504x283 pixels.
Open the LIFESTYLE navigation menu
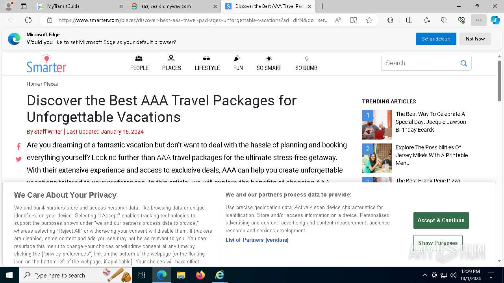point(207,63)
